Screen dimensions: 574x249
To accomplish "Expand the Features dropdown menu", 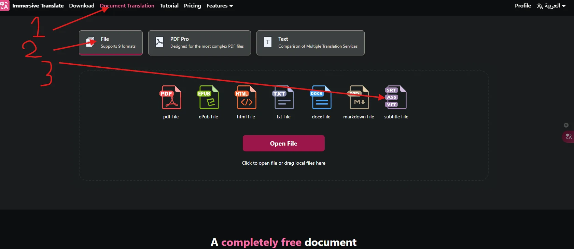I will (220, 6).
